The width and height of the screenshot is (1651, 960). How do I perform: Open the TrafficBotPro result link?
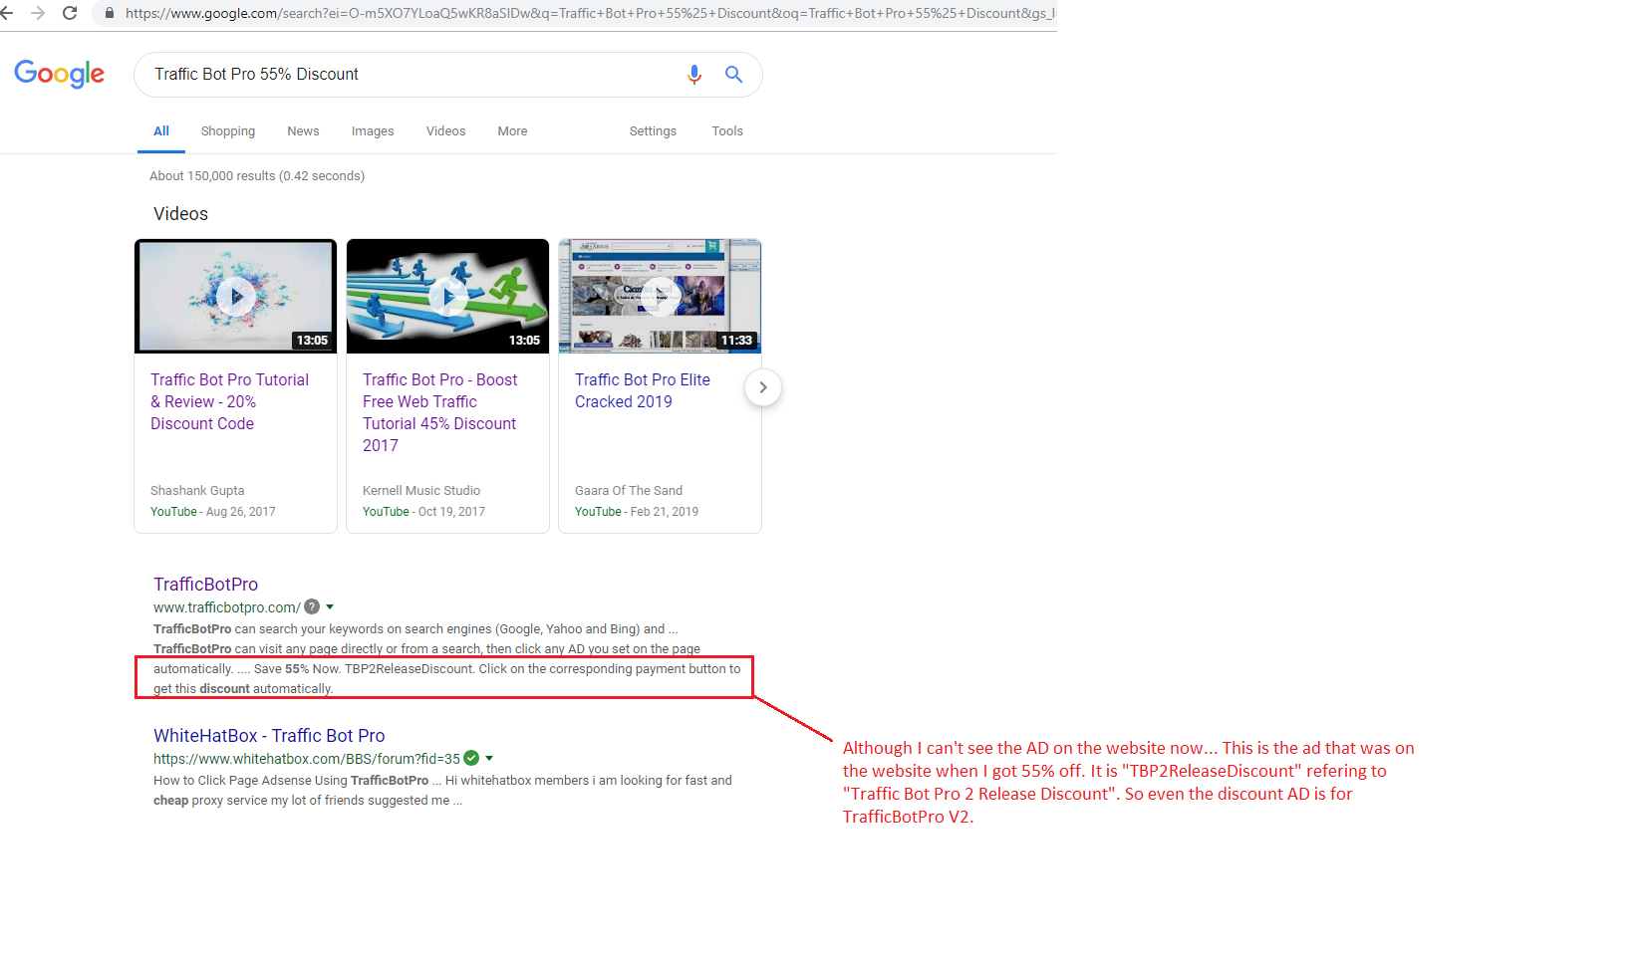[205, 585]
